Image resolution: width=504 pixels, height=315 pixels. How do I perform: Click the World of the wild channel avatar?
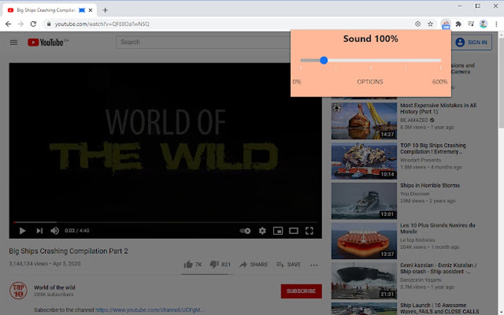[x=18, y=290]
